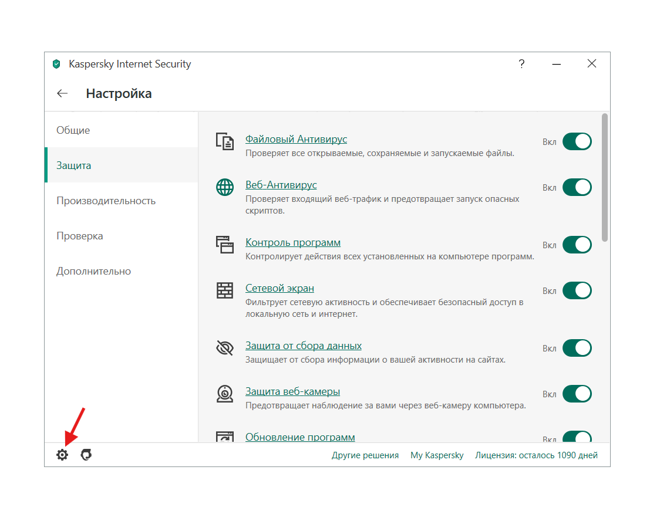Click the Web Anti-Virus globe icon
This screenshot has height=514, width=650.
225,187
